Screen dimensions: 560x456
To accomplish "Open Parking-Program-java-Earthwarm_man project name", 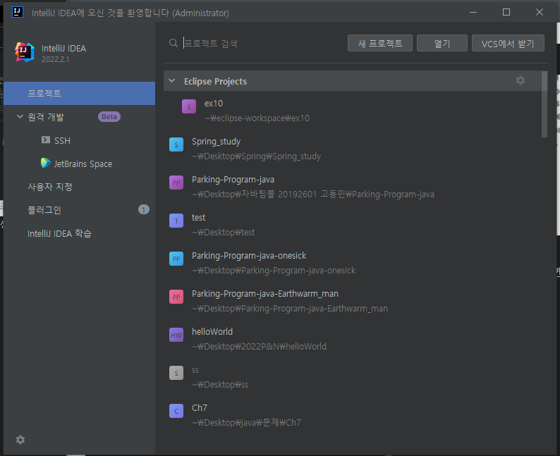I will pyautogui.click(x=265, y=294).
